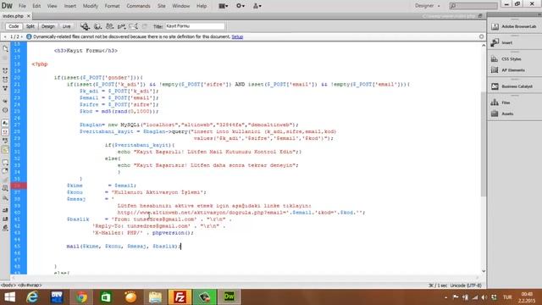Open the Site management dropdown icon
The width and height of the screenshot is (542, 305).
tap(257, 6)
